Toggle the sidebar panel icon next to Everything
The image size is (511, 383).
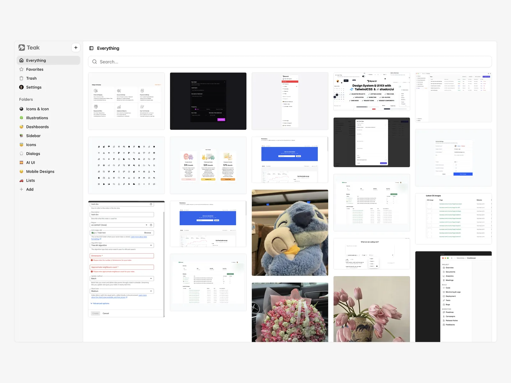pos(91,48)
